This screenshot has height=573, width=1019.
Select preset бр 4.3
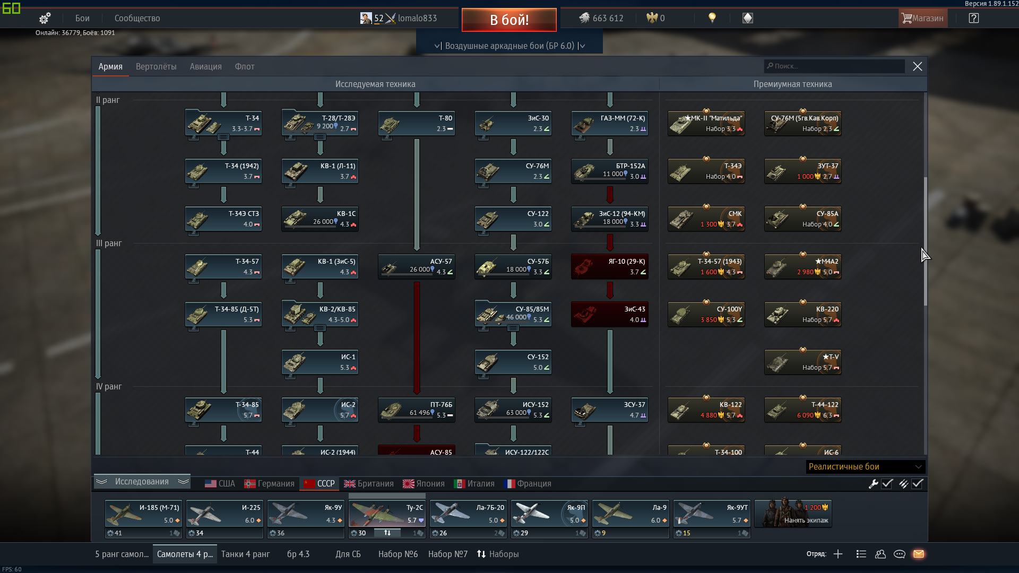(298, 554)
